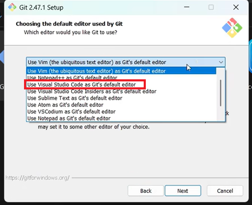Click the Git logo in header
Image resolution: width=252 pixels, height=205 pixels.
(x=232, y=28)
